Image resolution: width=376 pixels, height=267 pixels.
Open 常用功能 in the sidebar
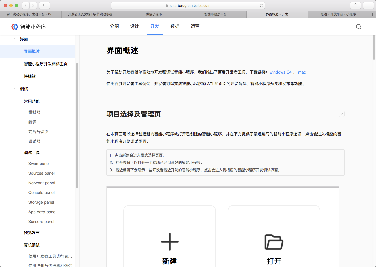32,101
